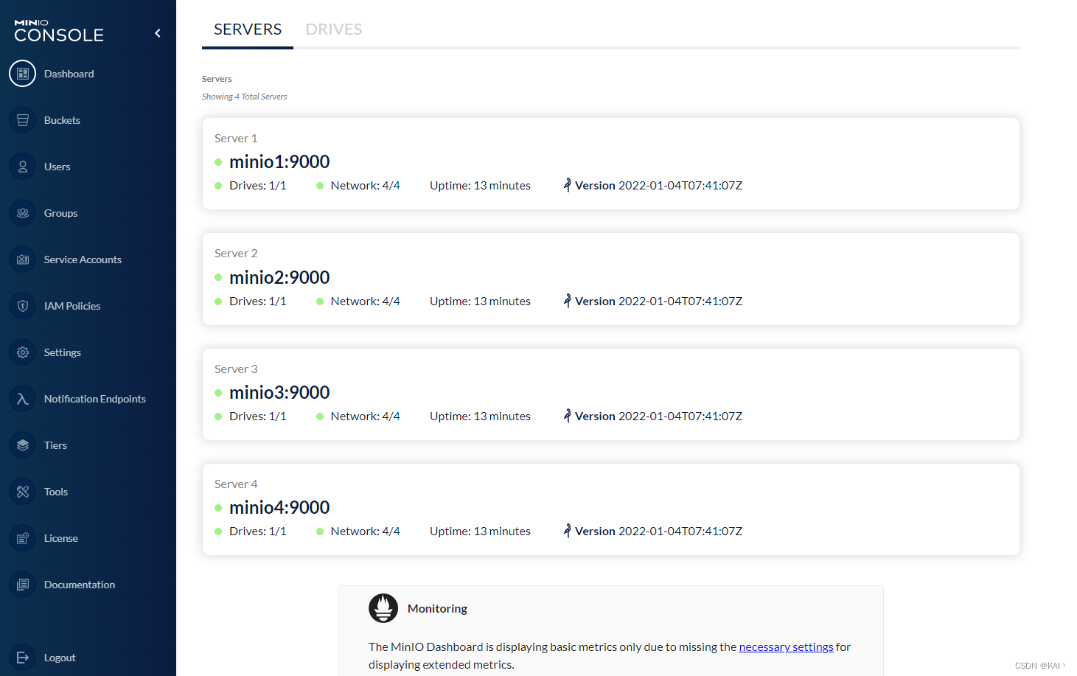Click the green status dot beside minio4:9000

click(218, 508)
